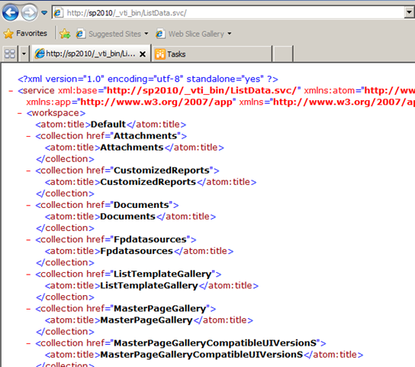The height and width of the screenshot is (367, 415).
Task: Click the browser Back arrow button
Action: tap(10, 12)
